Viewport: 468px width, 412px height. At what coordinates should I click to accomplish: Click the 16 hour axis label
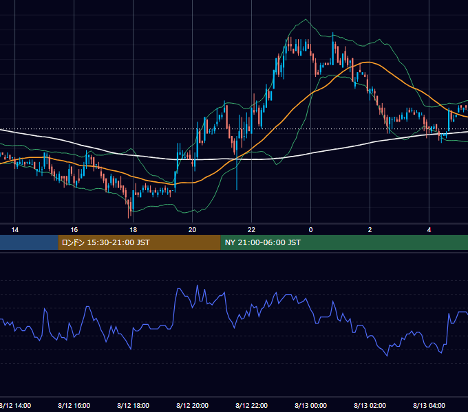pos(74,230)
